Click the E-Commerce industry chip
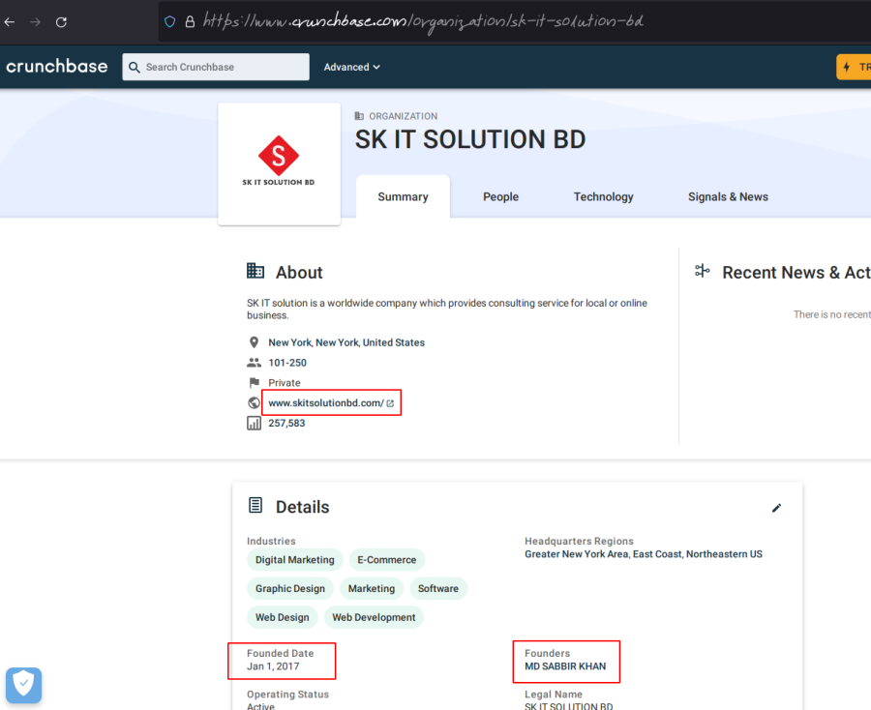The height and width of the screenshot is (710, 871). (x=386, y=559)
